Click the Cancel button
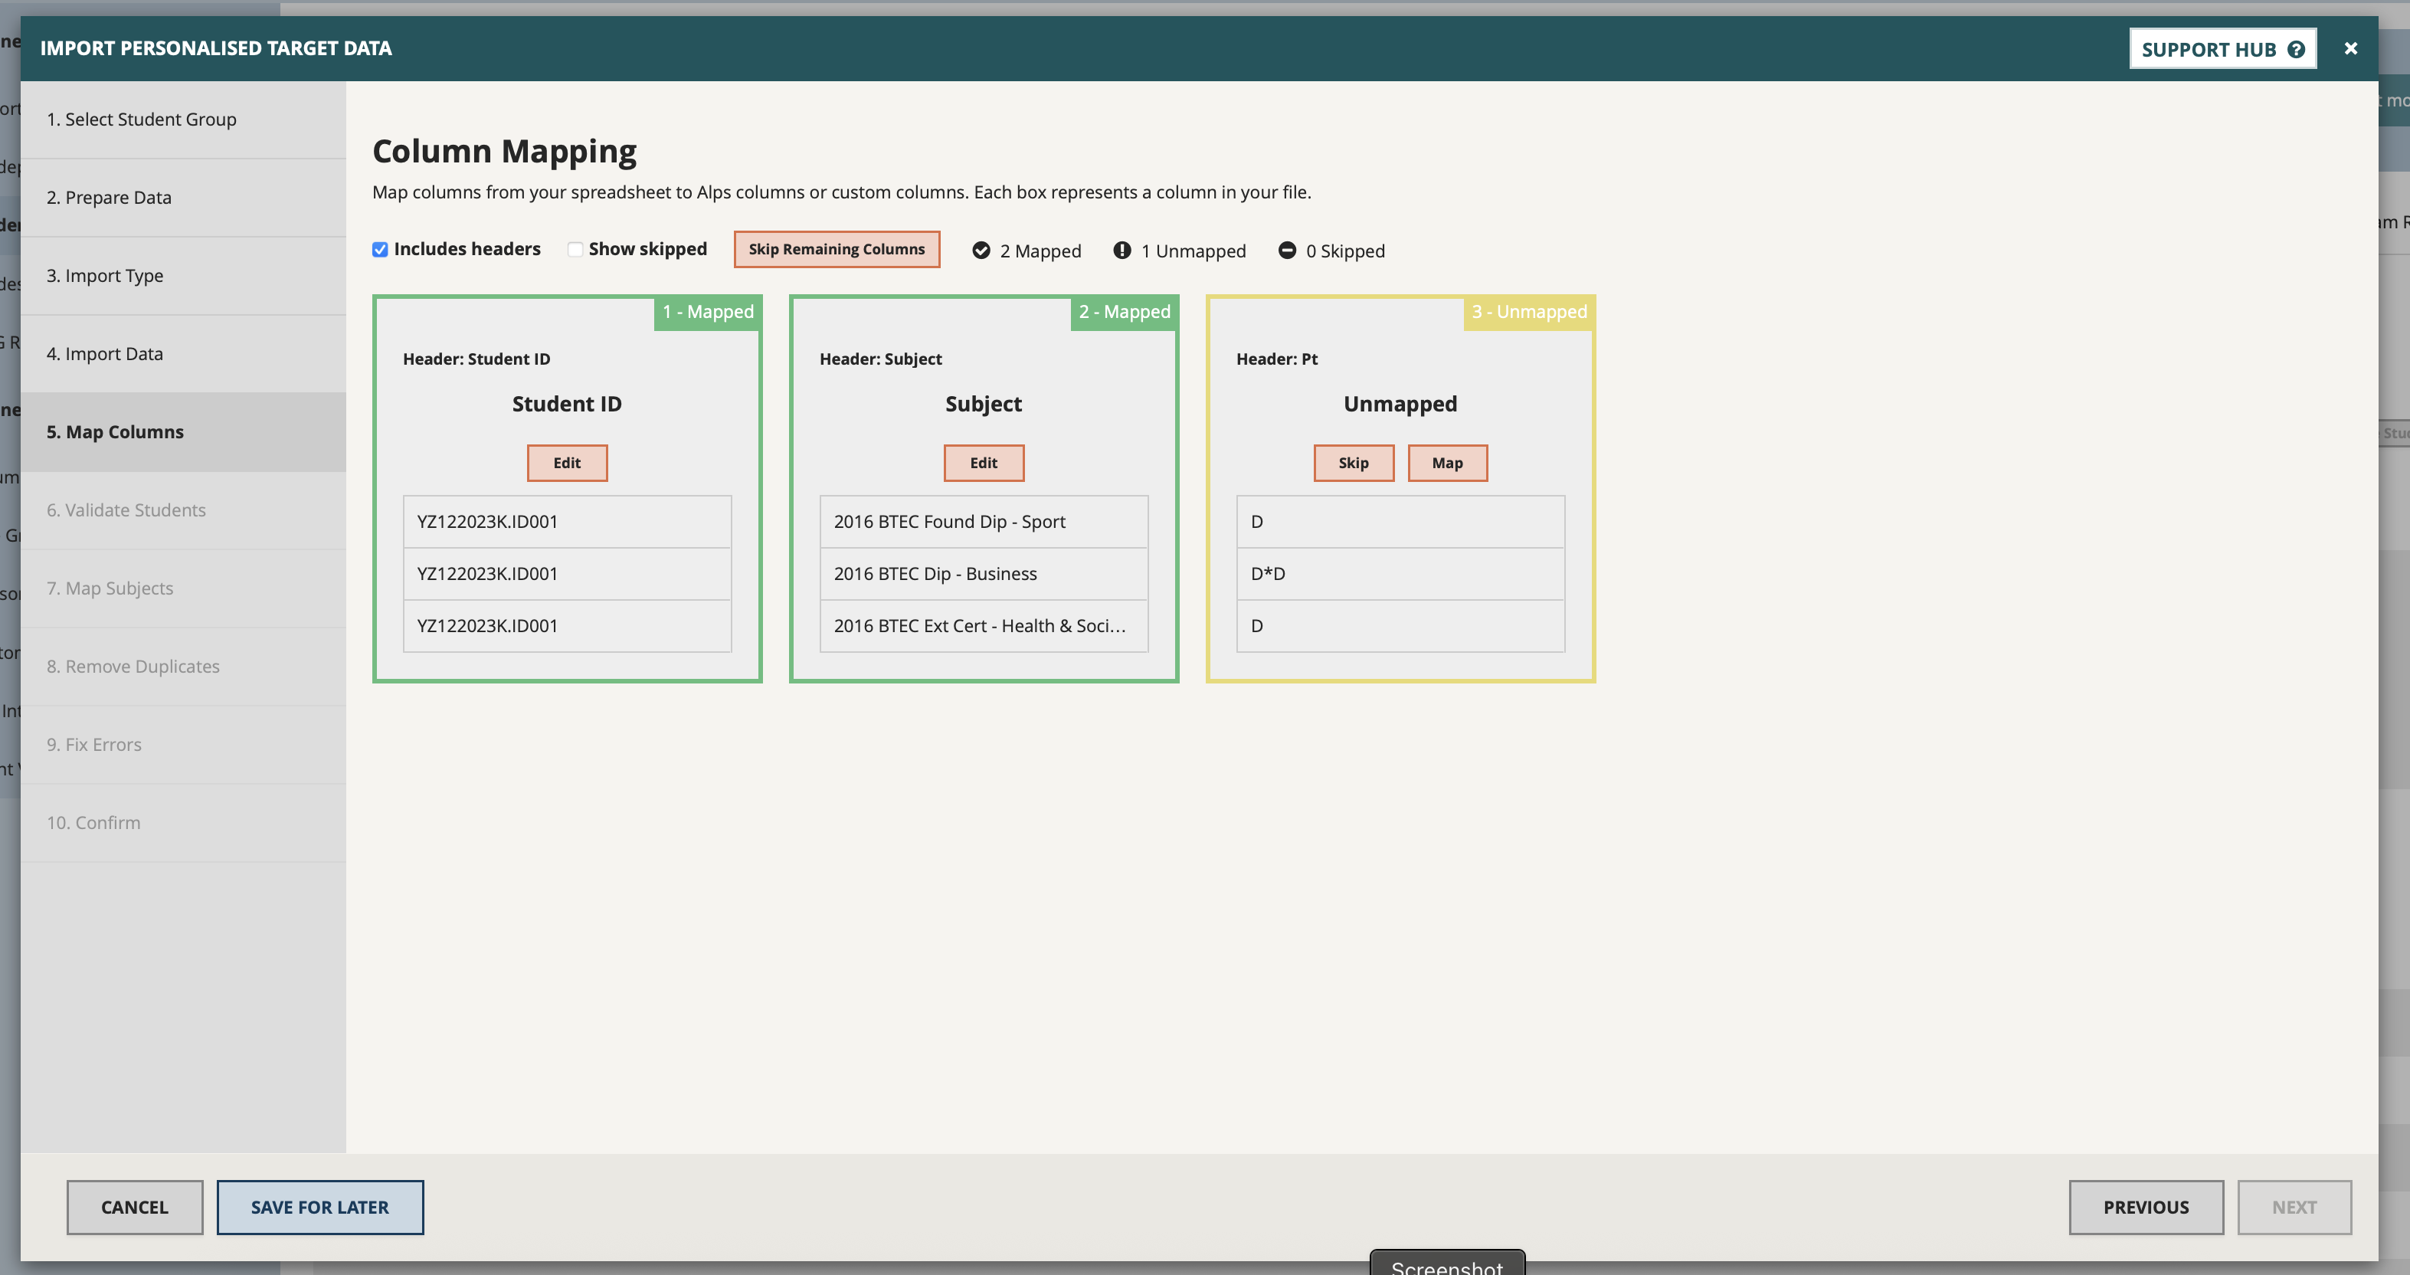Image resolution: width=2410 pixels, height=1275 pixels. [x=135, y=1208]
